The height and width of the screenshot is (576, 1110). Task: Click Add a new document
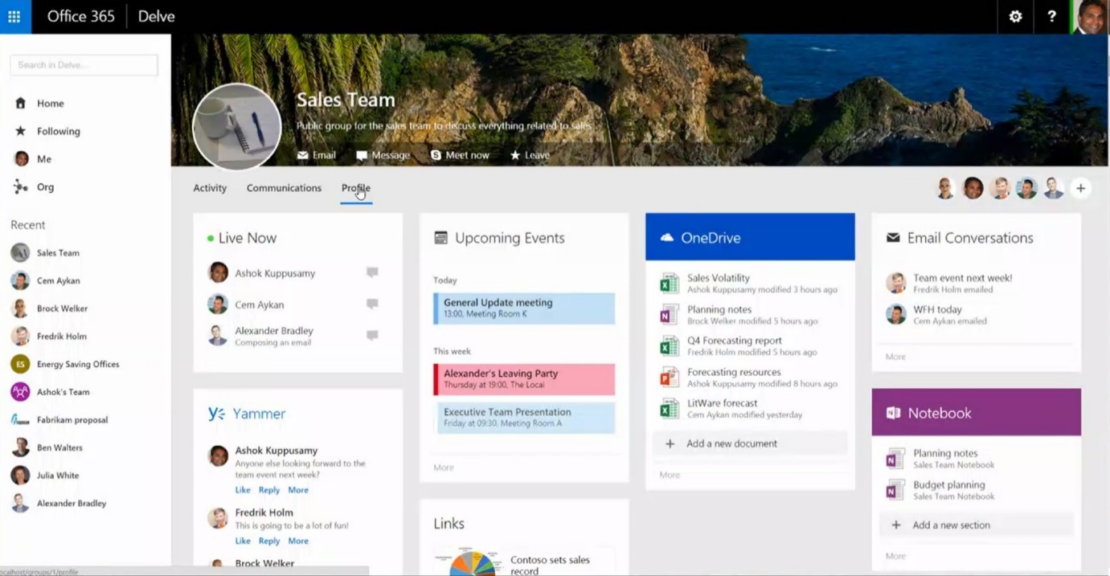click(x=731, y=443)
